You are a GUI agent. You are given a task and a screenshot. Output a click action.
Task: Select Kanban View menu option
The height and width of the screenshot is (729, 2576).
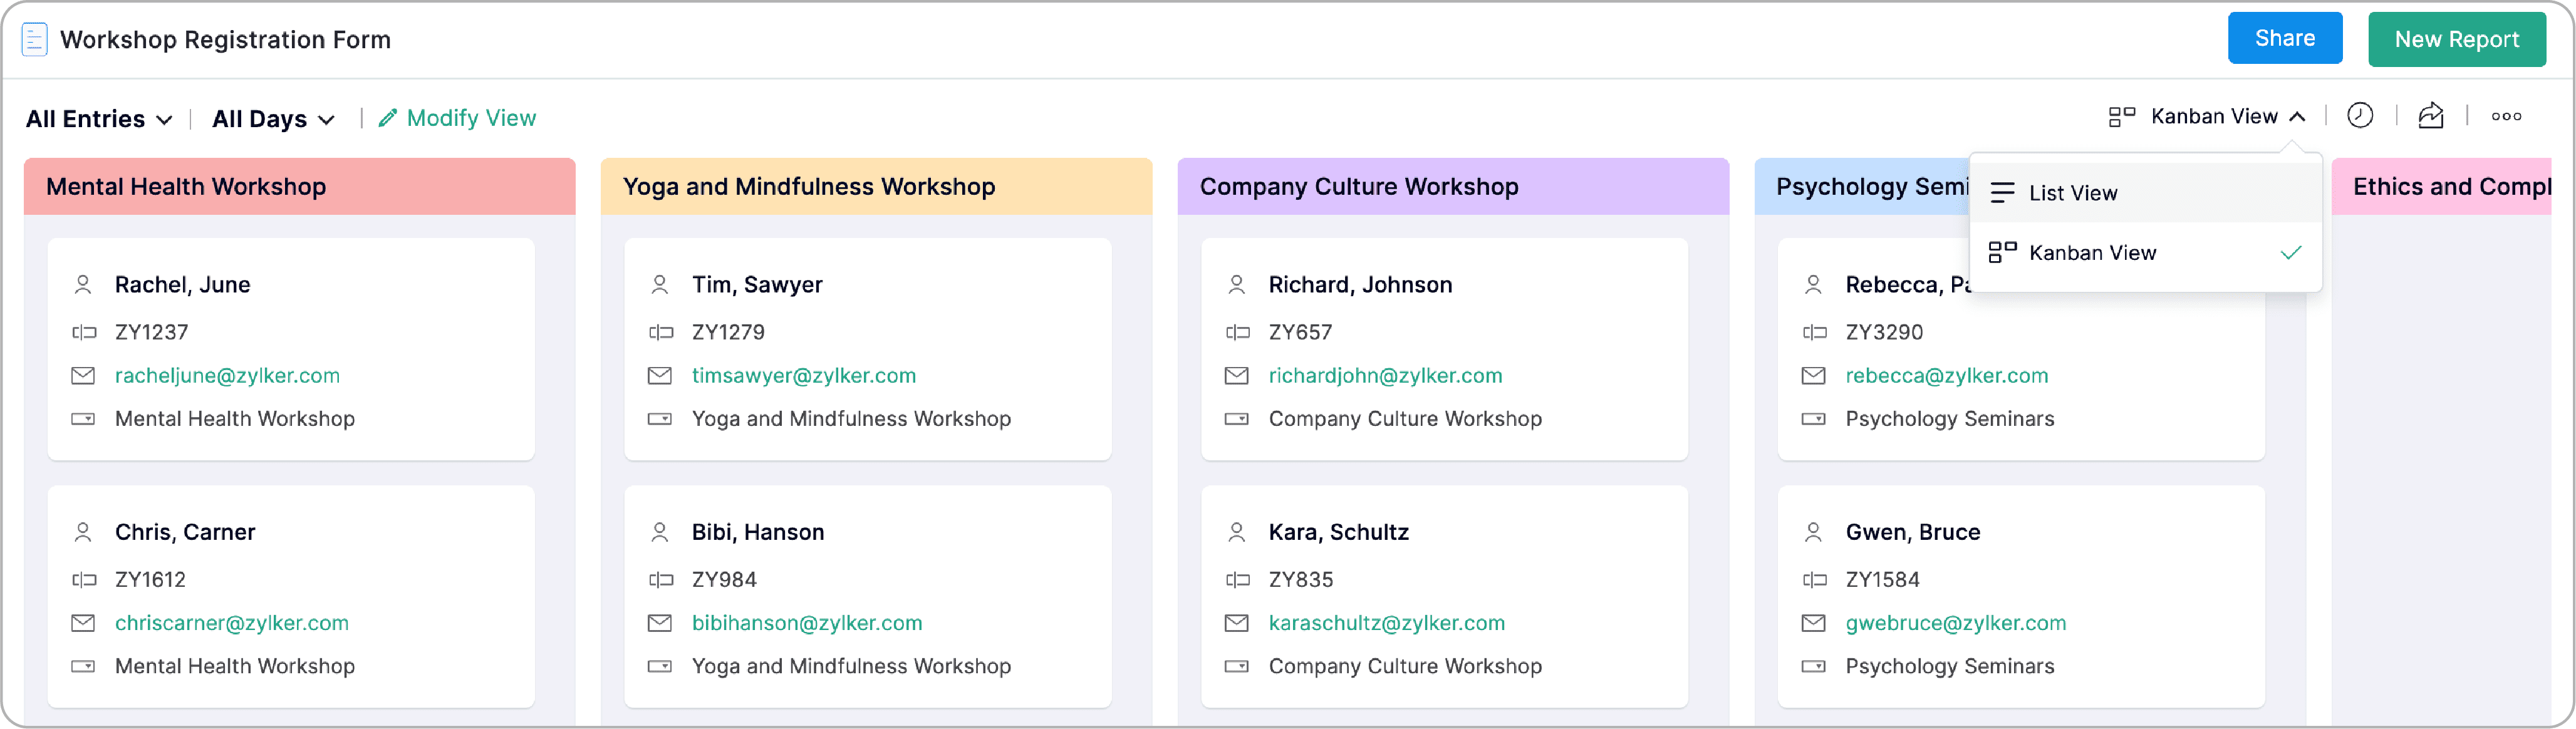coord(2145,253)
